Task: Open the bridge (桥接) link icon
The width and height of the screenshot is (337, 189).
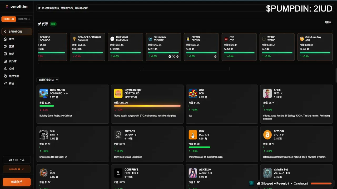Action: [x=5, y=83]
